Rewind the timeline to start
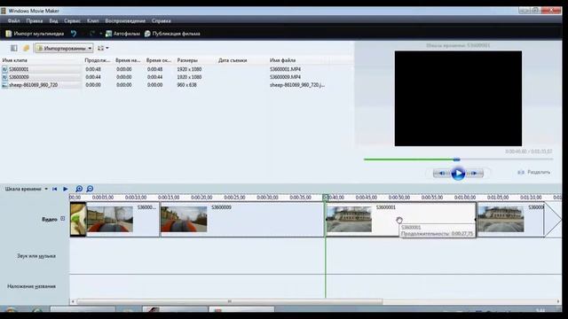 55,189
